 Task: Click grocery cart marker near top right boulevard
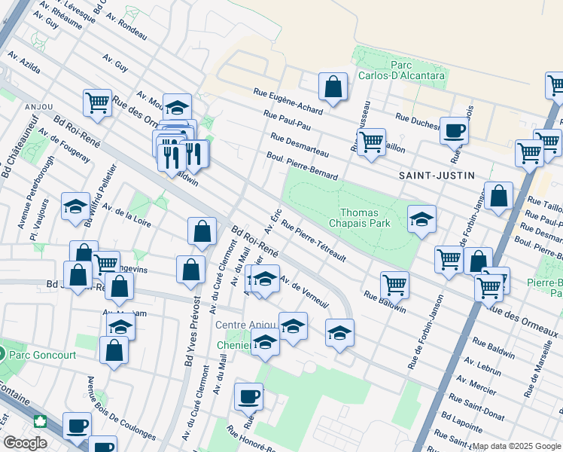pos(555,87)
